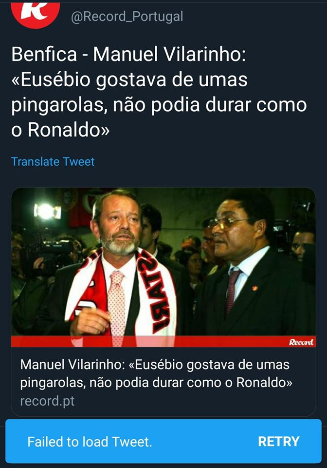Click the Record watermark logo on the photo
Image resolution: width=327 pixels, height=468 pixels.
pos(301,342)
